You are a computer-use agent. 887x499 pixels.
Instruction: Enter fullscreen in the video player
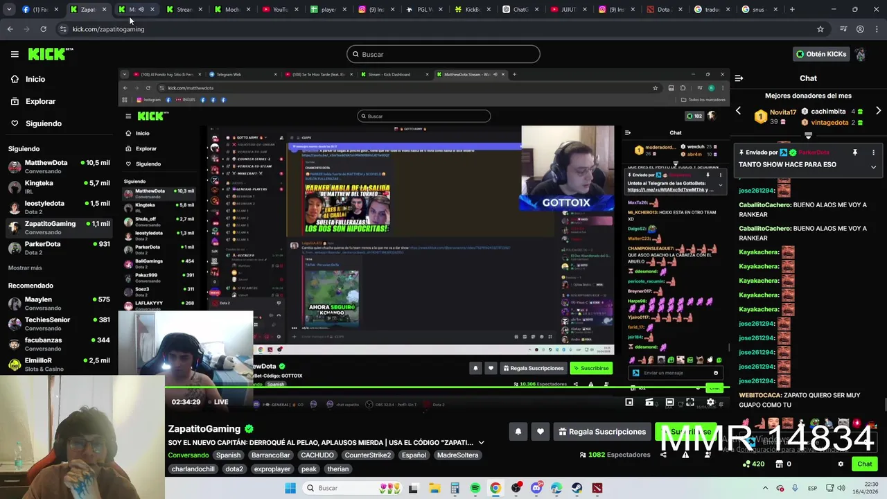click(x=690, y=402)
